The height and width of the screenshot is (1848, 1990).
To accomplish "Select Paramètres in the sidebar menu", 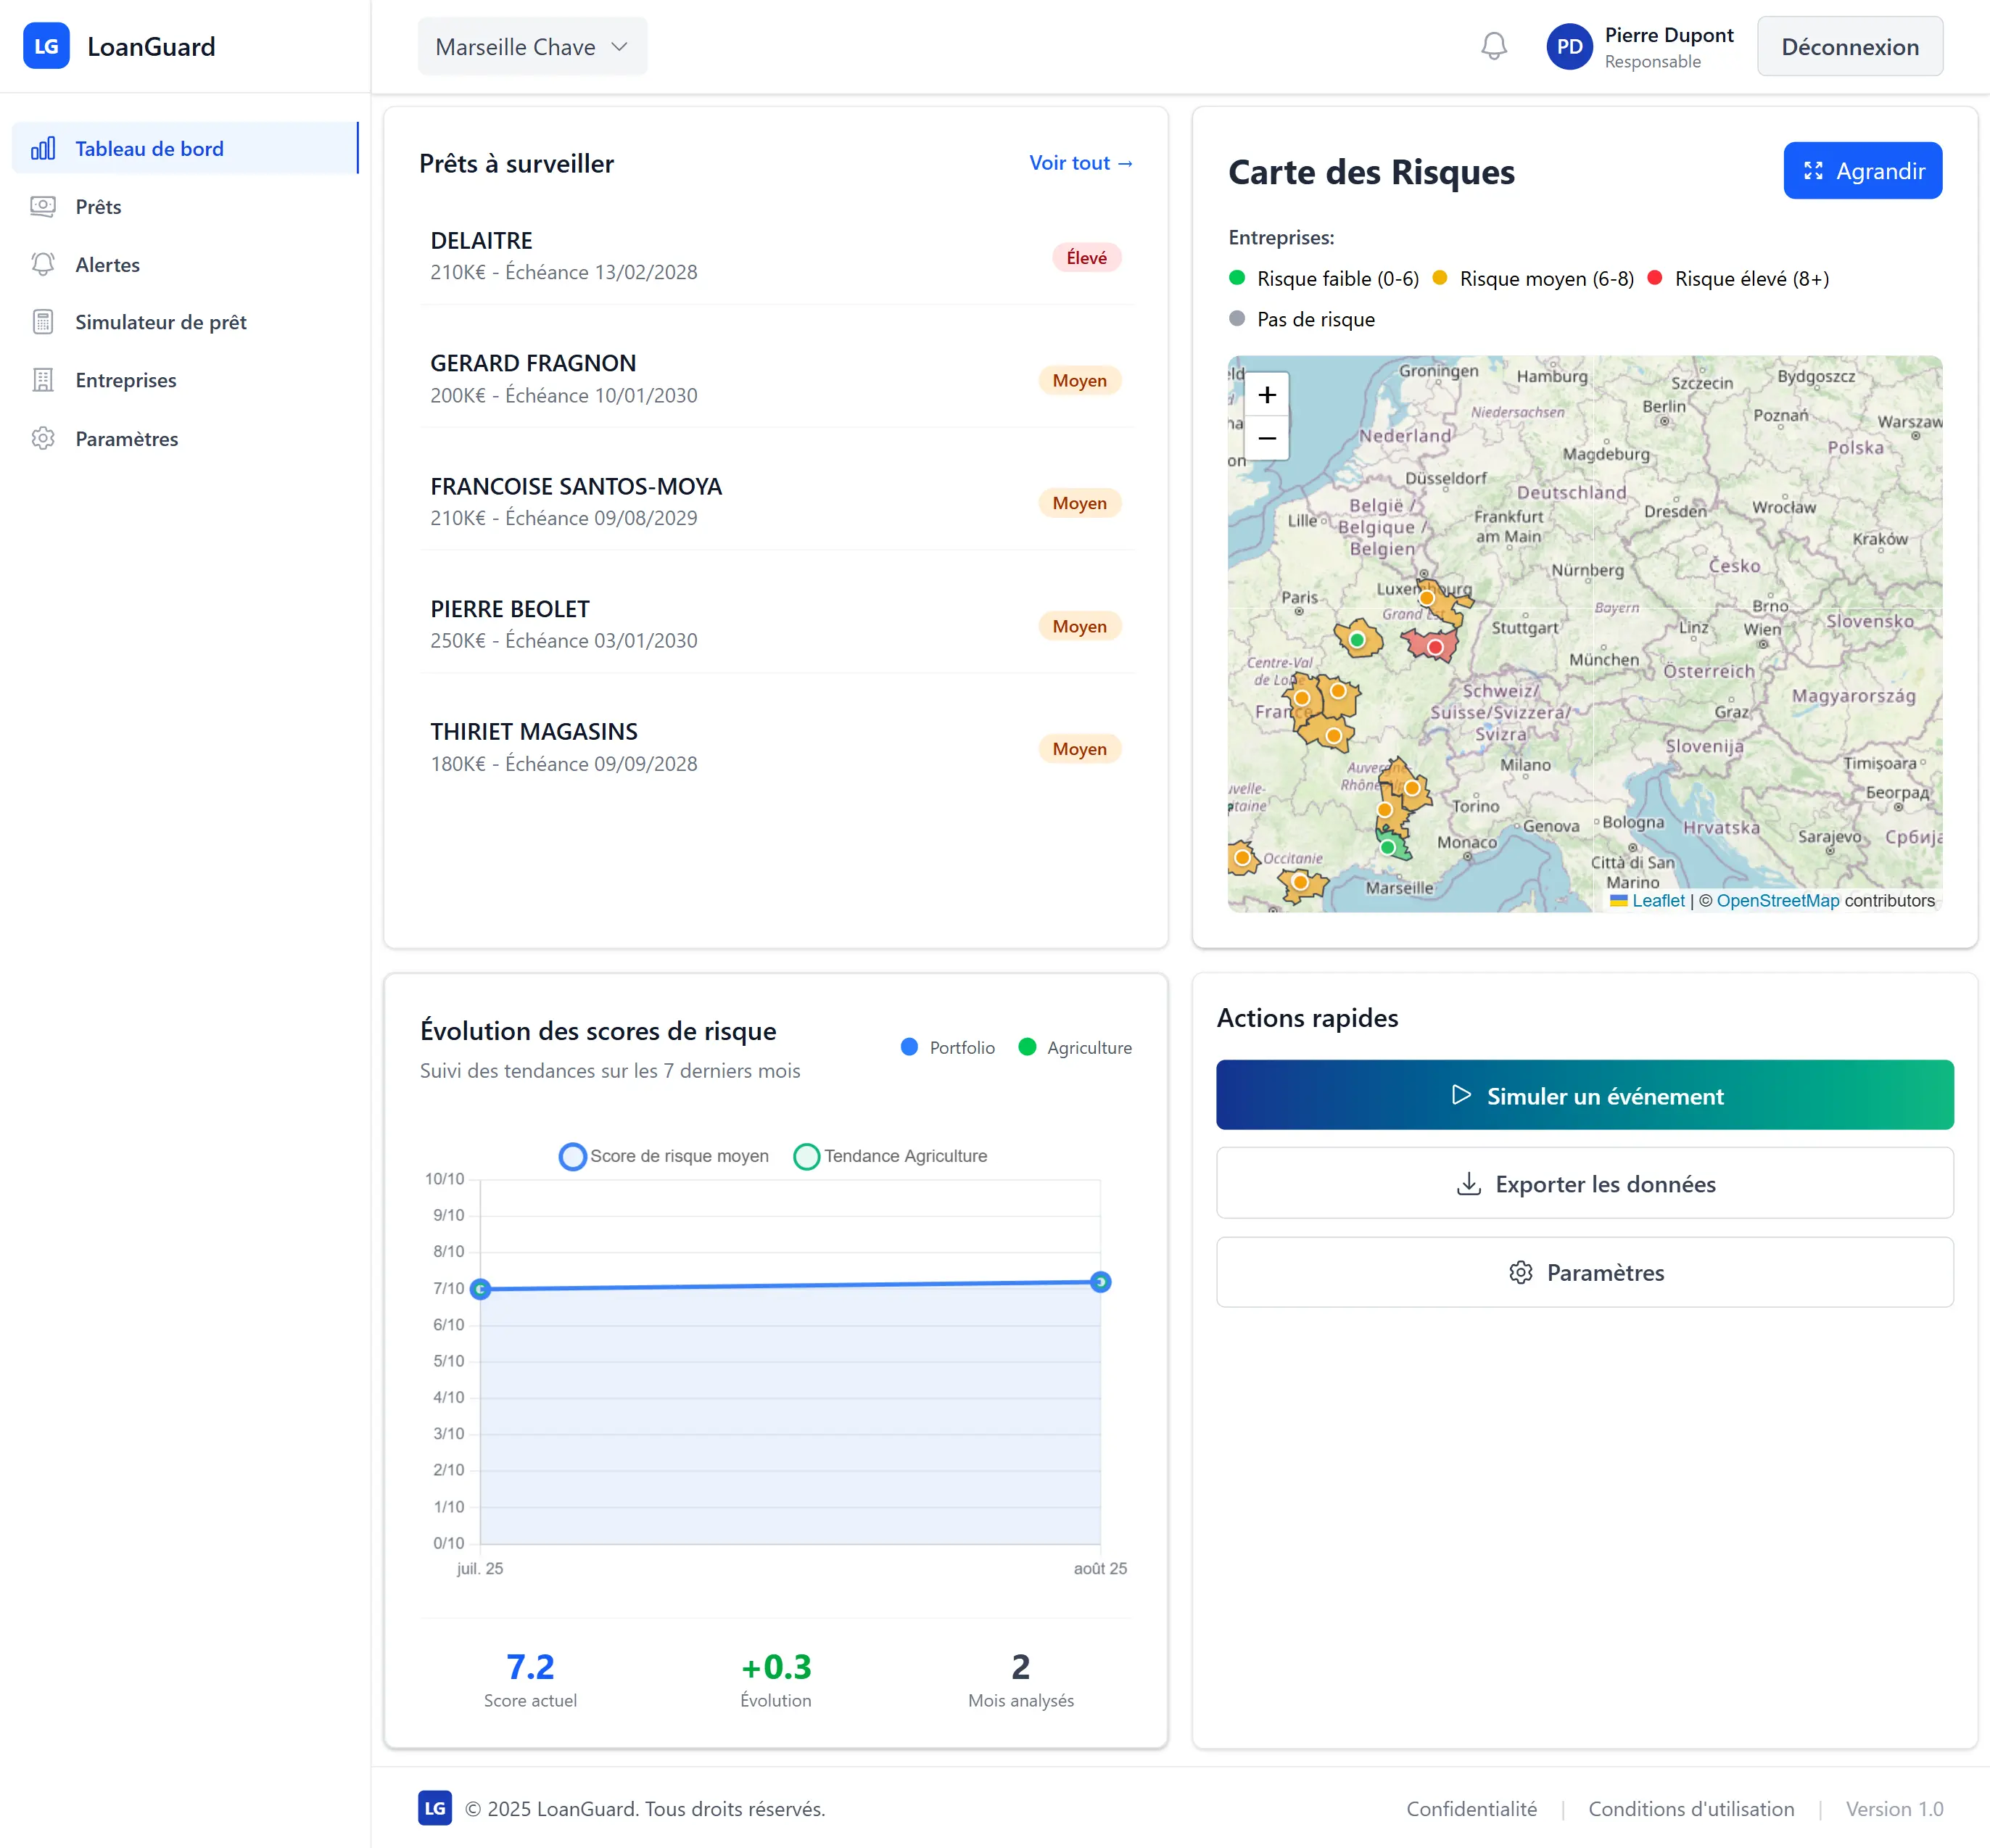I will click(x=127, y=438).
